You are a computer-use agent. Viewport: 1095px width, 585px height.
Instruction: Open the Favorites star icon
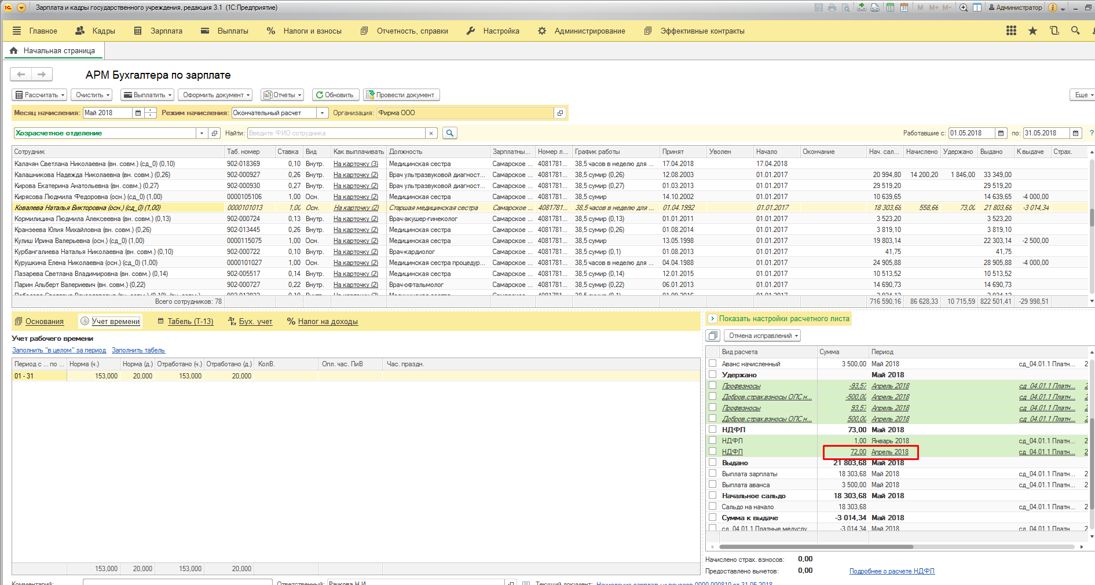[x=1032, y=31]
